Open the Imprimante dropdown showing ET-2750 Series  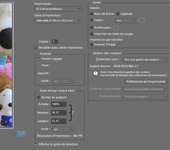pos(58,9)
